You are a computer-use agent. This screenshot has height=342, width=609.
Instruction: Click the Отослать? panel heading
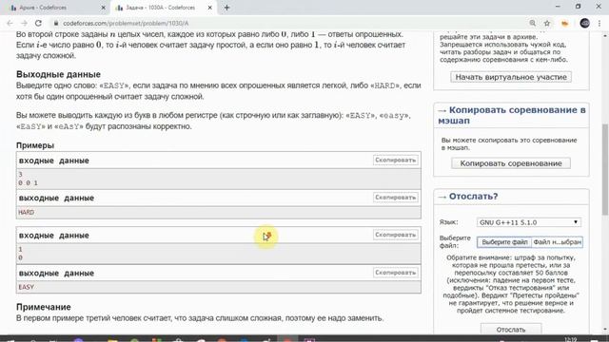pos(473,197)
